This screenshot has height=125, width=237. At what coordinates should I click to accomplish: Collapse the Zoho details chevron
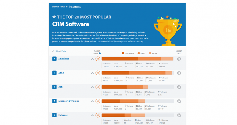coord(92,73)
